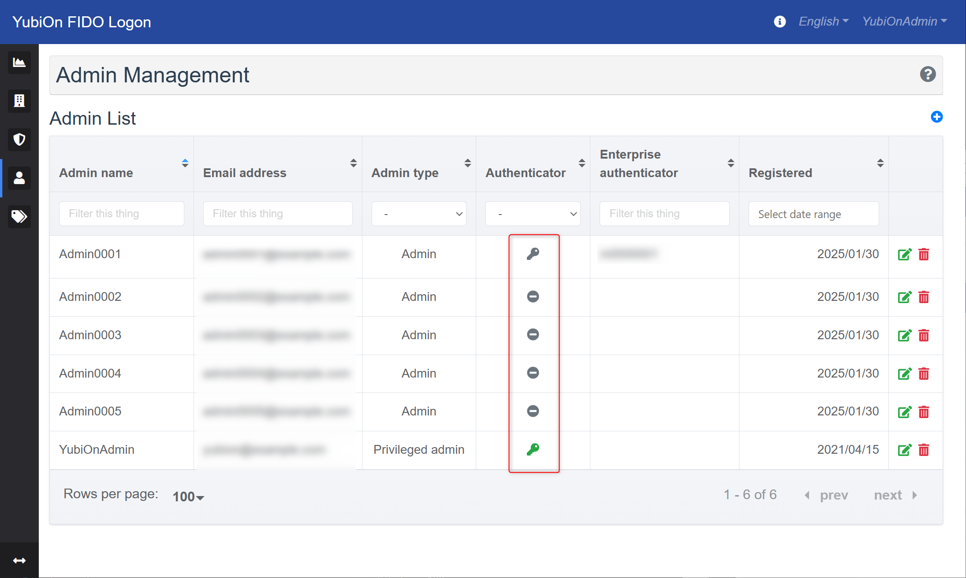
Task: Open the tags sidebar icon
Action: (x=19, y=216)
